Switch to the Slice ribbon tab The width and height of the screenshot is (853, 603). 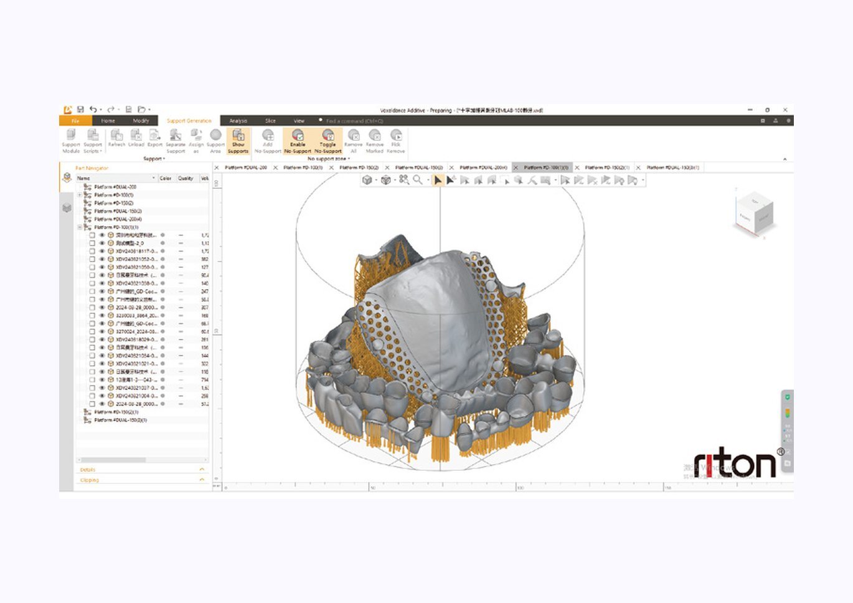270,121
